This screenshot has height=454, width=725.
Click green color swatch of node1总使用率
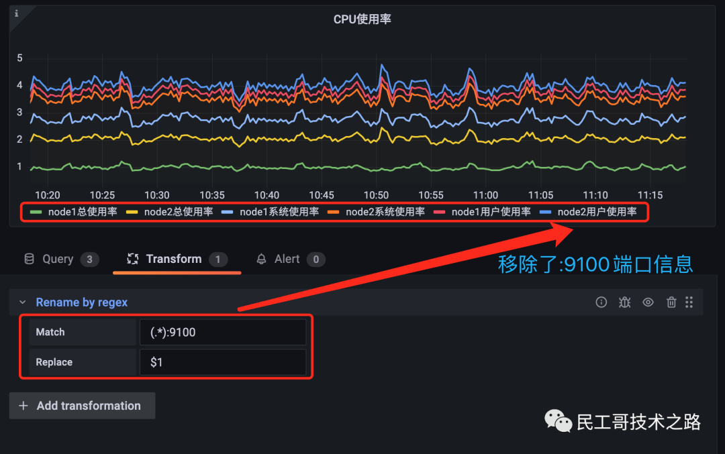click(x=36, y=212)
